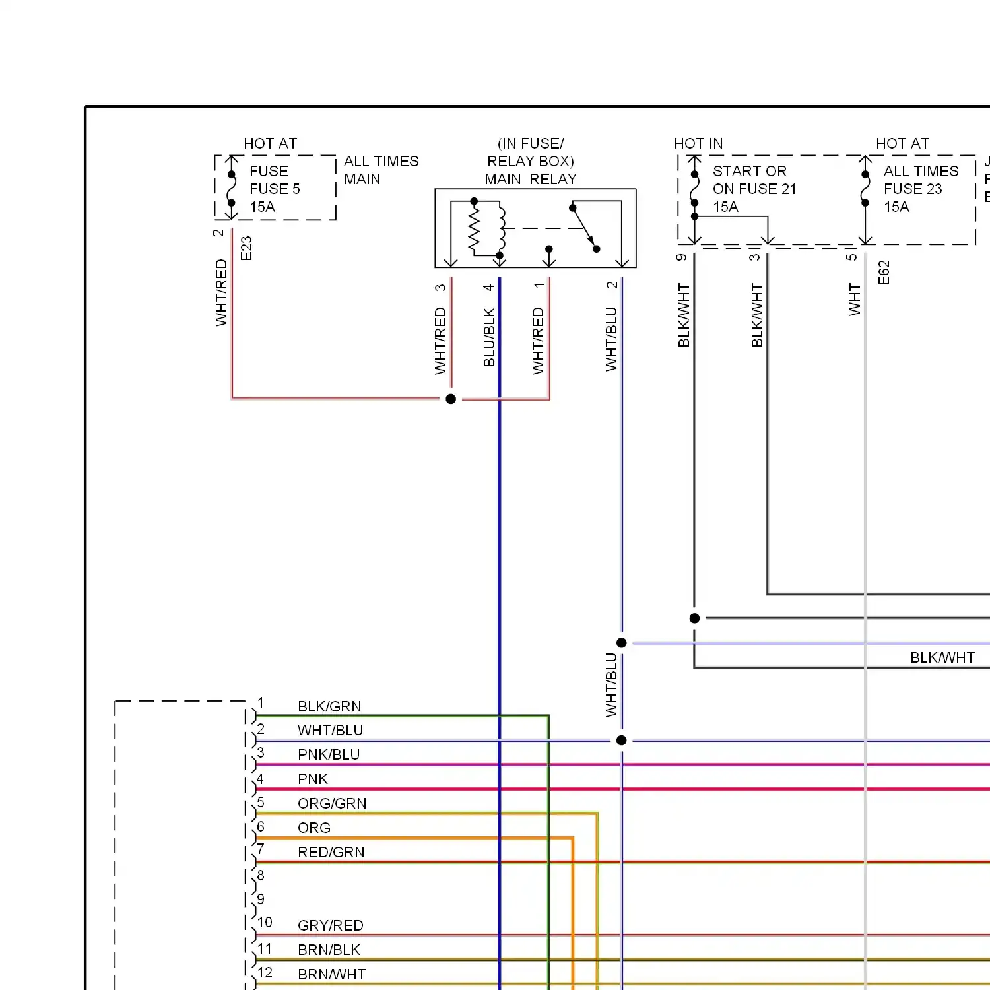This screenshot has width=990, height=990.
Task: Select the FUSE 23 fuse symbol
Action: (865, 189)
